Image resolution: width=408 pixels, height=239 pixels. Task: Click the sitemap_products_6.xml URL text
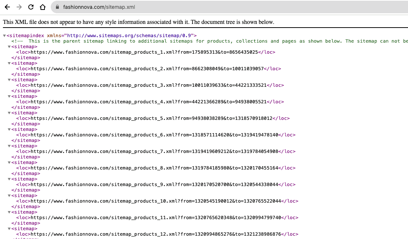[154, 135]
